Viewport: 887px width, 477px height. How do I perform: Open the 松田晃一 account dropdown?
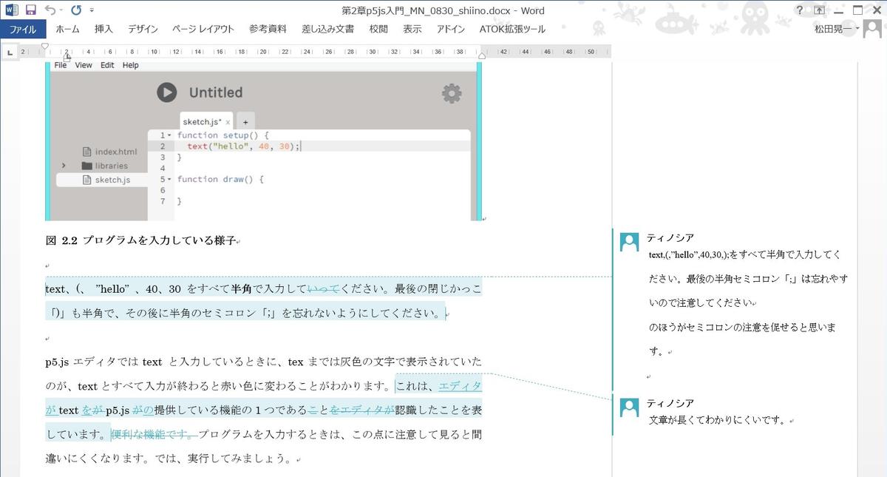[x=837, y=30]
